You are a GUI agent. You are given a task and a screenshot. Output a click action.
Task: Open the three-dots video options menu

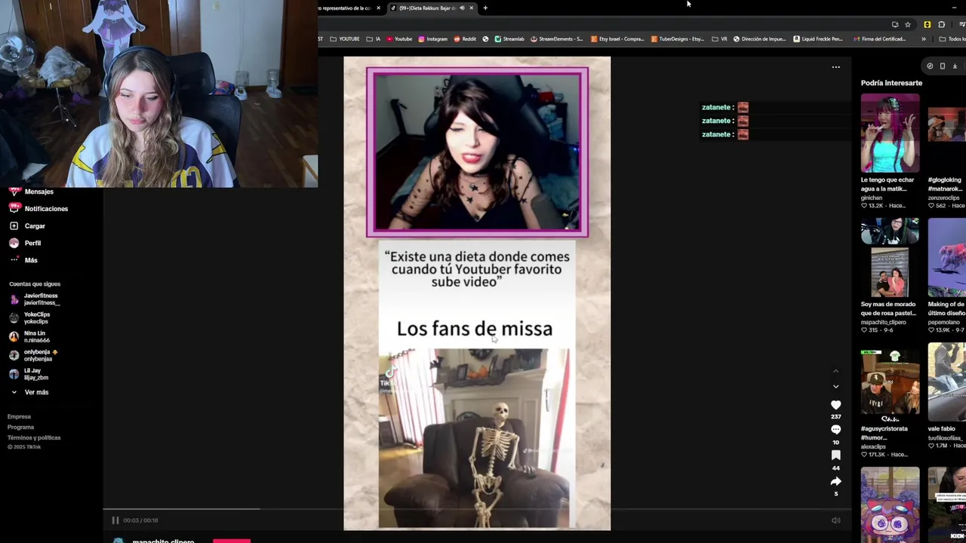pos(835,67)
